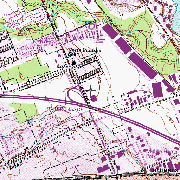Click the 764 spot elevation label
Image resolution: width=180 pixels, height=180 pixels.
pyautogui.click(x=174, y=94)
